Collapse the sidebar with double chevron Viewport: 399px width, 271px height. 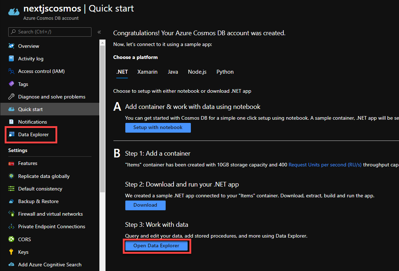pos(99,32)
